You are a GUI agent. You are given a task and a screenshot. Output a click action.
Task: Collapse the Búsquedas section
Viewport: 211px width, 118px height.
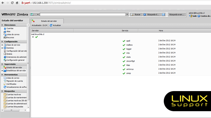pyautogui.click(x=2, y=91)
